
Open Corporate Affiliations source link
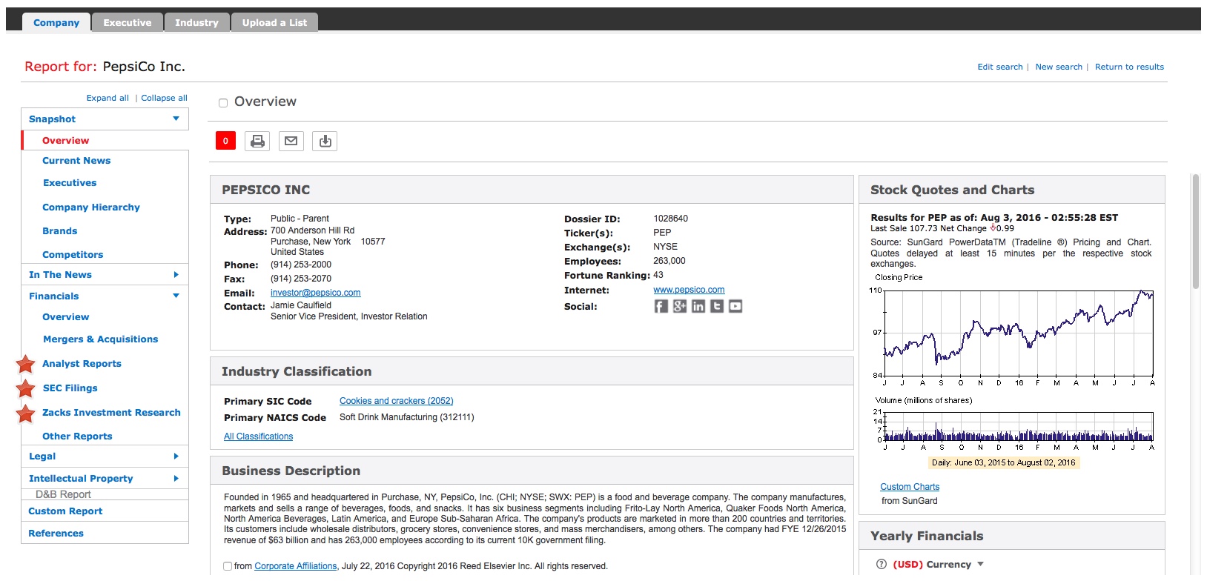pos(296,566)
